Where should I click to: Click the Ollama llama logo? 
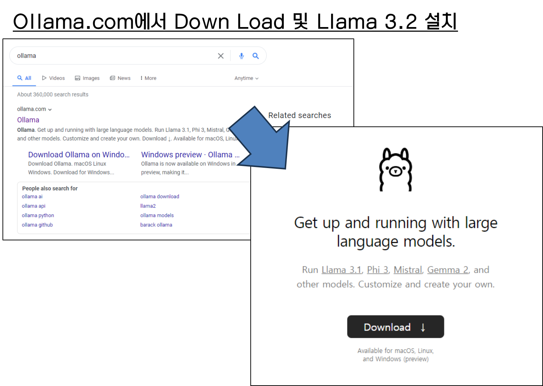(x=395, y=169)
